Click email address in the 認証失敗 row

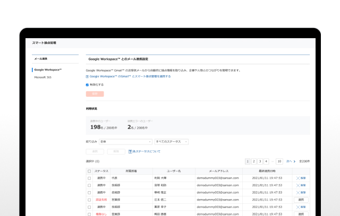[218, 200]
